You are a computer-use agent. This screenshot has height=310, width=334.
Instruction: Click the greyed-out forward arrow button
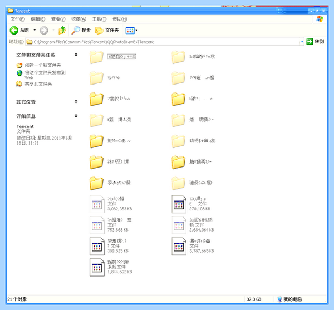click(44, 30)
